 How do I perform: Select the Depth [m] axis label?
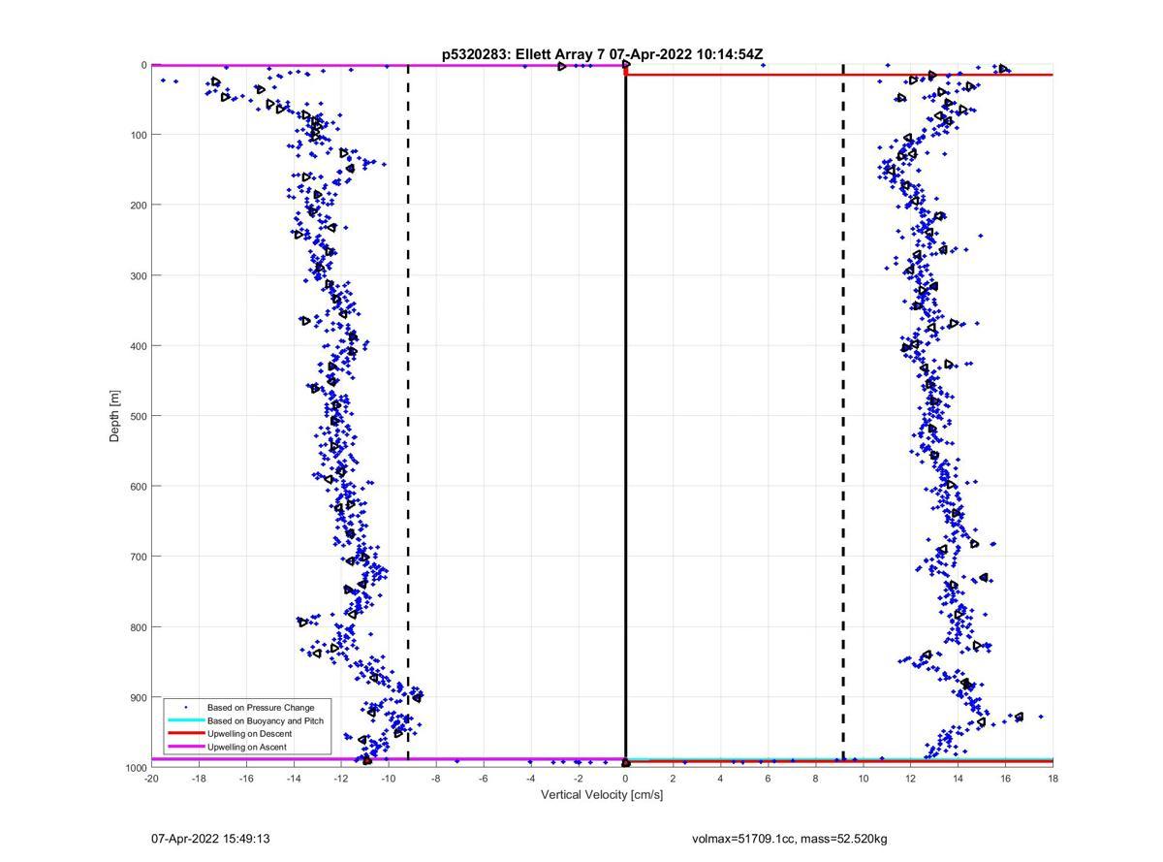115,416
